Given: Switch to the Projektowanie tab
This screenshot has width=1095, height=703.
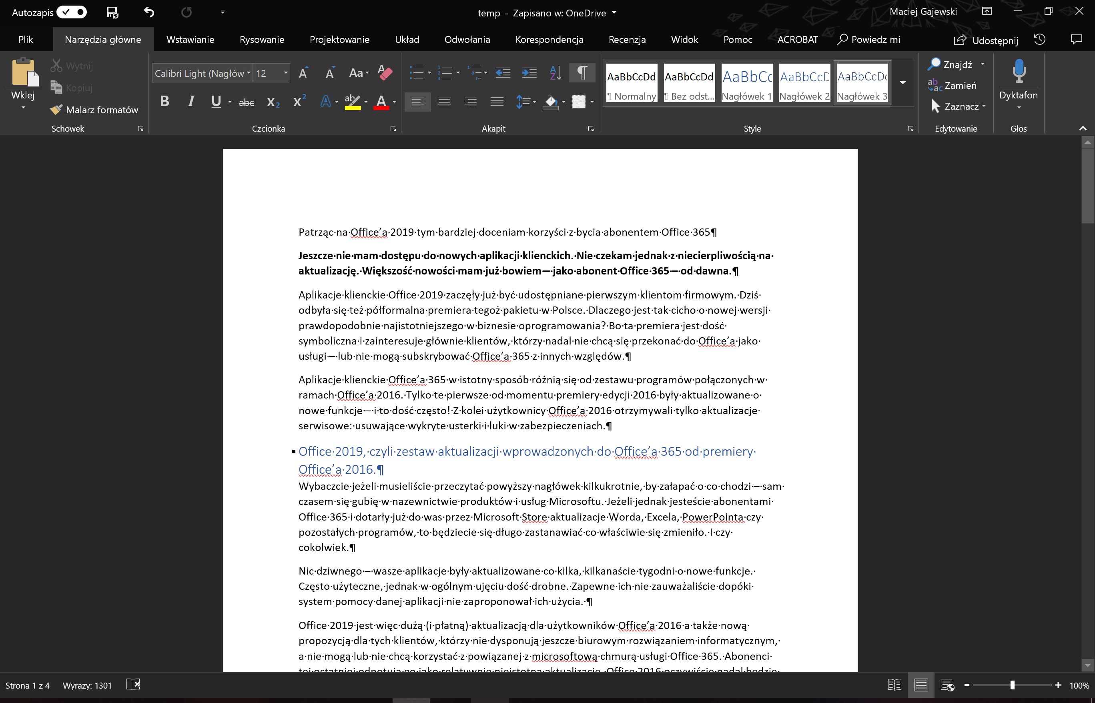Looking at the screenshot, I should click(x=339, y=39).
